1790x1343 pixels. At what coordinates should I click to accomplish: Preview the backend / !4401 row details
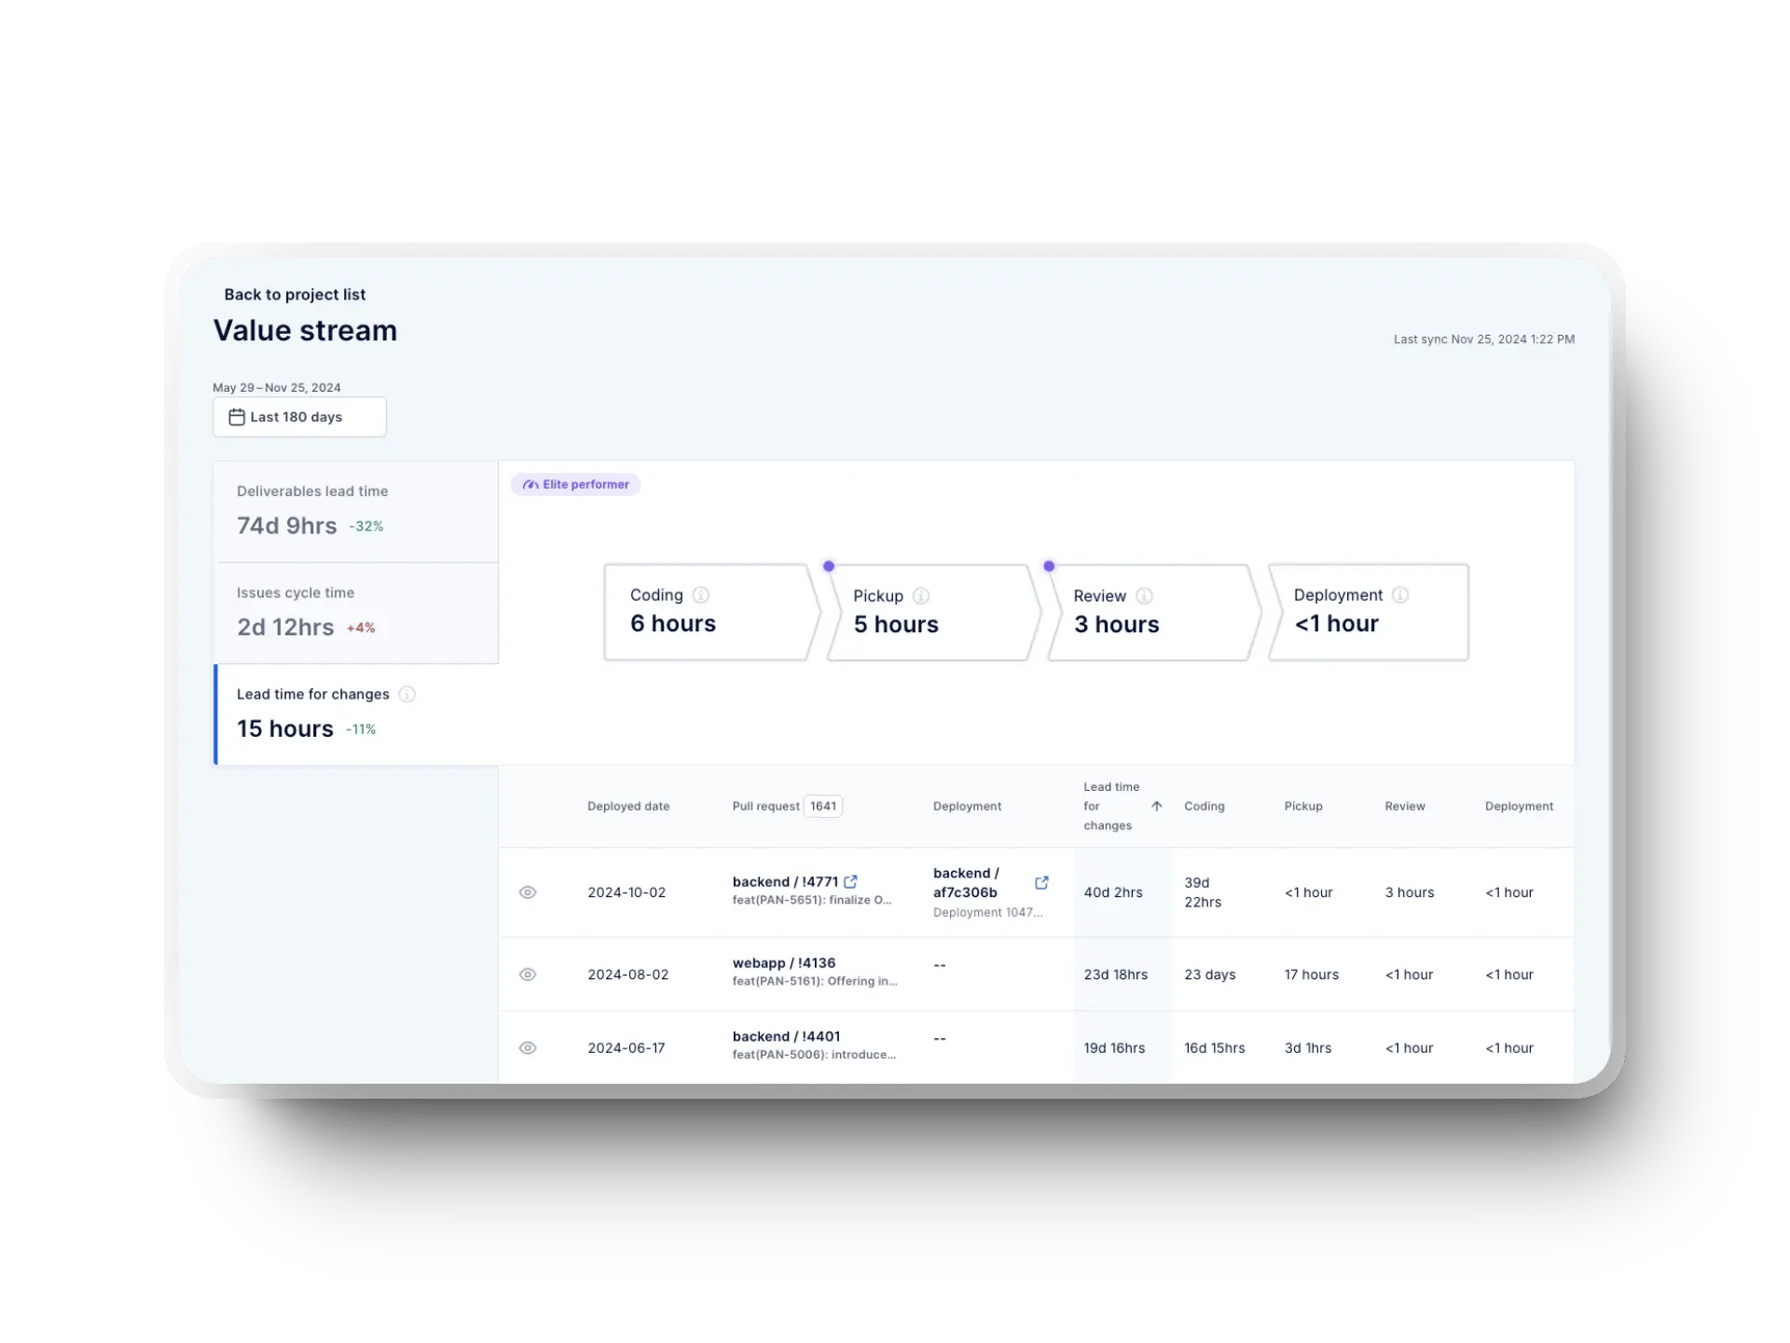pyautogui.click(x=528, y=1047)
